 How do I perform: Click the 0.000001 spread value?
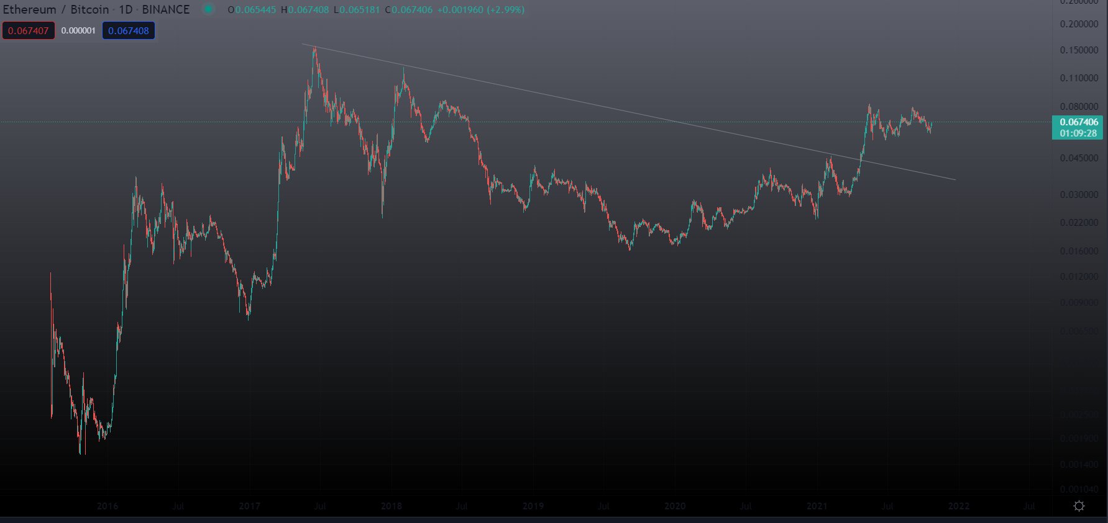point(78,30)
